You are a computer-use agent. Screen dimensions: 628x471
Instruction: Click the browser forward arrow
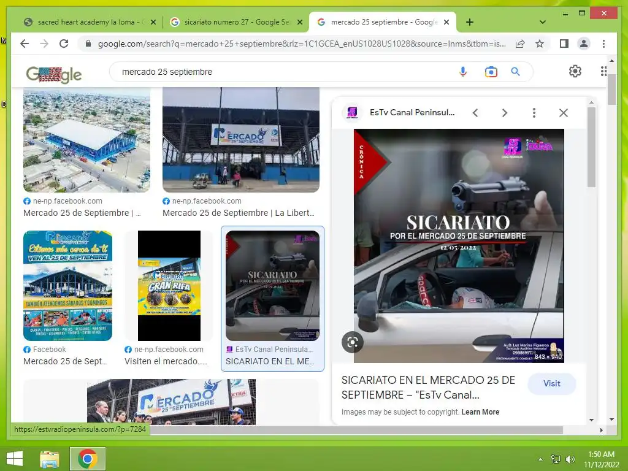click(x=44, y=44)
